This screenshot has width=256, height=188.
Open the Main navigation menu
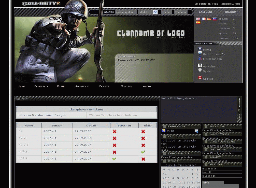[x=22, y=86]
